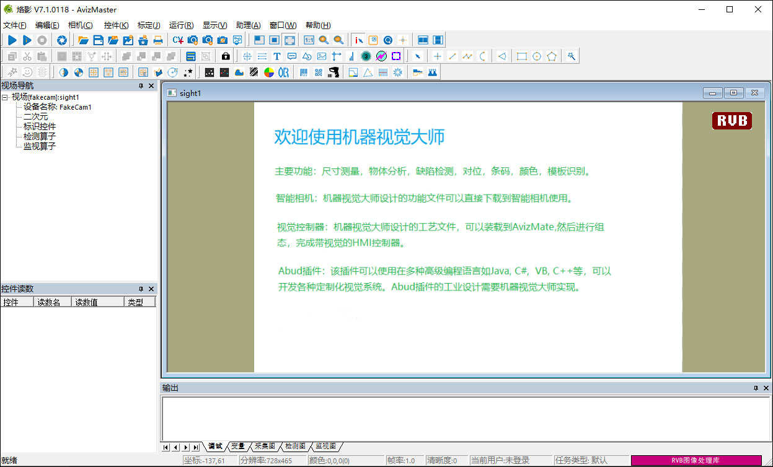Viewport: 773px width, 467px height.
Task: Click the black padlock lock icon
Action: pos(226,56)
